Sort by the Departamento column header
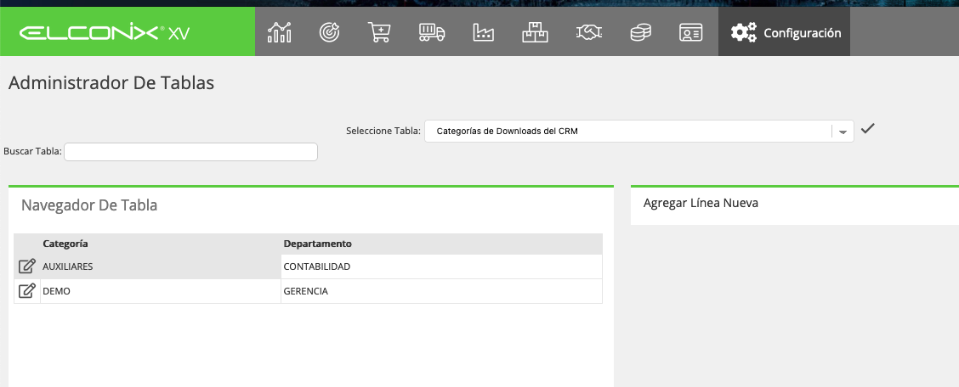This screenshot has height=387, width=959. 317,244
